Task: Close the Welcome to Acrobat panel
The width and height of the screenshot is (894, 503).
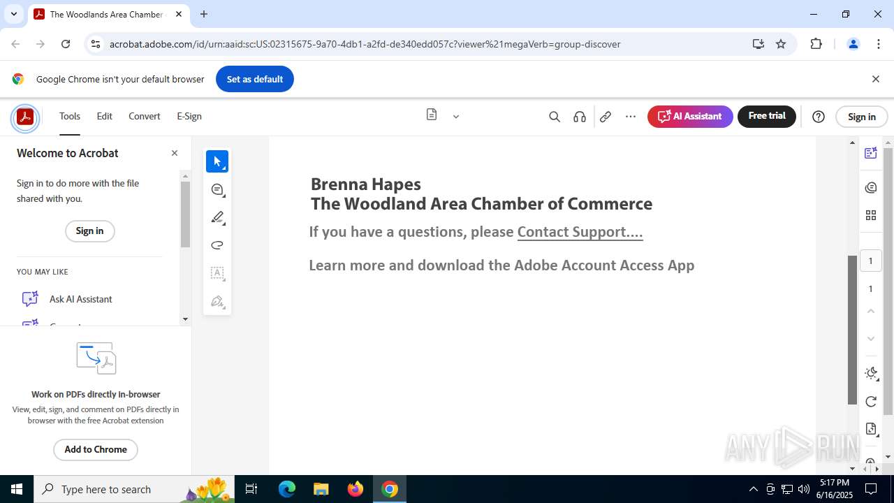Action: [x=175, y=153]
